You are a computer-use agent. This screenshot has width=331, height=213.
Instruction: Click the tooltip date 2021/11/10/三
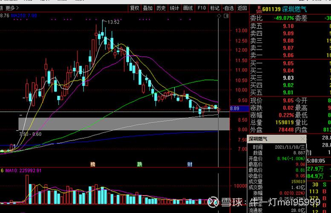click(x=290, y=147)
